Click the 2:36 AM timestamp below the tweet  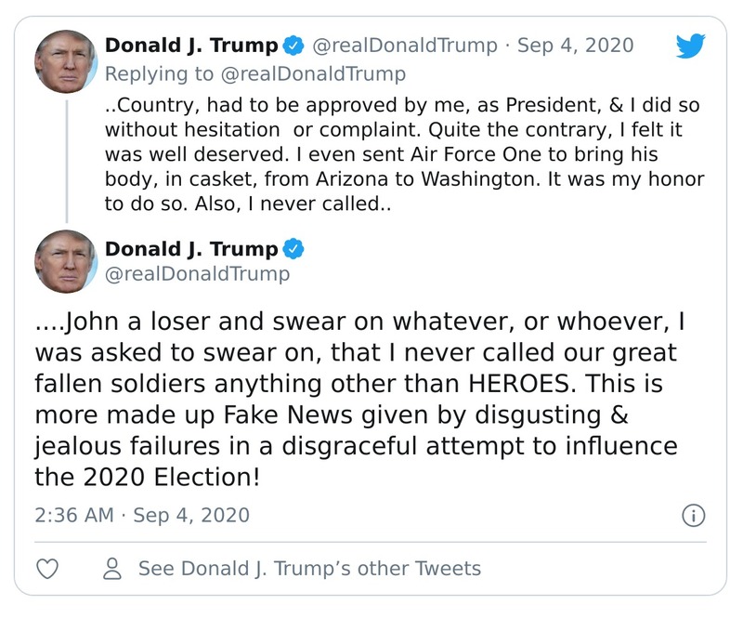pyautogui.click(x=72, y=513)
